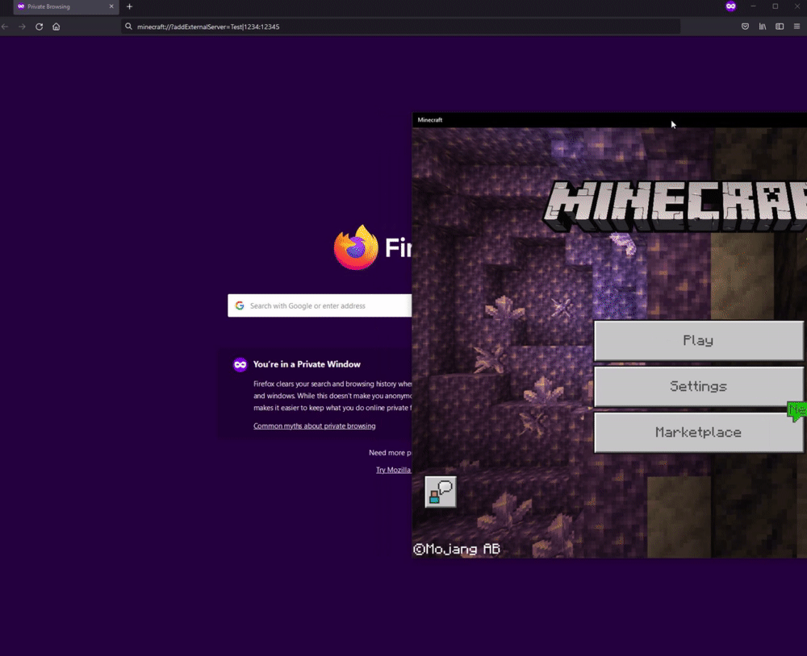Viewport: 807px width, 656px height.
Task: Reload the current Firefox page
Action: click(39, 27)
